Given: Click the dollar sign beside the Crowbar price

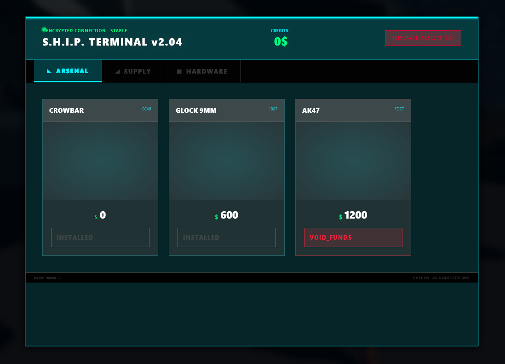Looking at the screenshot, I should click(96, 217).
